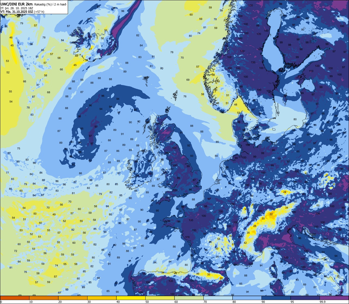Click the humidity value 29 on the map
This screenshot has height=304, width=349.
(221, 278)
